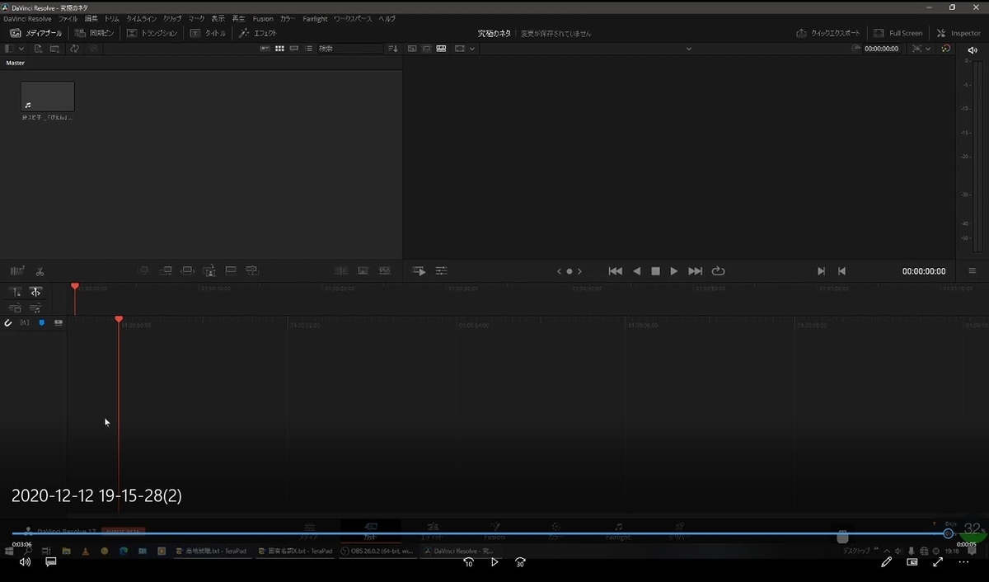The width and height of the screenshot is (989, 582).
Task: Click the place on top icon
Action: click(x=231, y=270)
